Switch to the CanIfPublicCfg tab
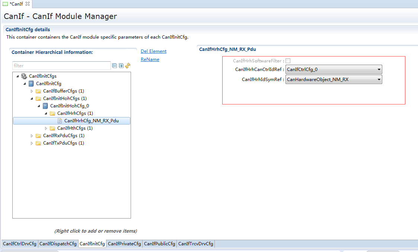Screen dimensions: 418x252 coord(159,244)
